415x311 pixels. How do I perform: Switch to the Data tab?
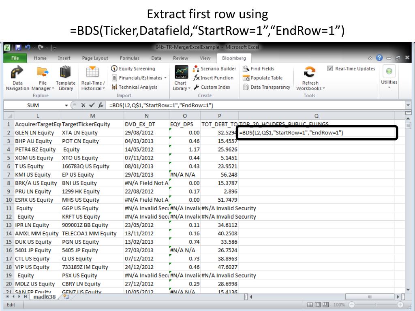coord(156,58)
